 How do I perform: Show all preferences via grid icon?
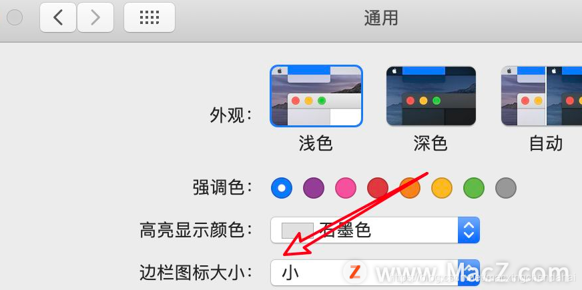150,17
